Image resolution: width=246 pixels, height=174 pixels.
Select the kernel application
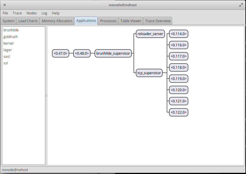(x=8, y=43)
